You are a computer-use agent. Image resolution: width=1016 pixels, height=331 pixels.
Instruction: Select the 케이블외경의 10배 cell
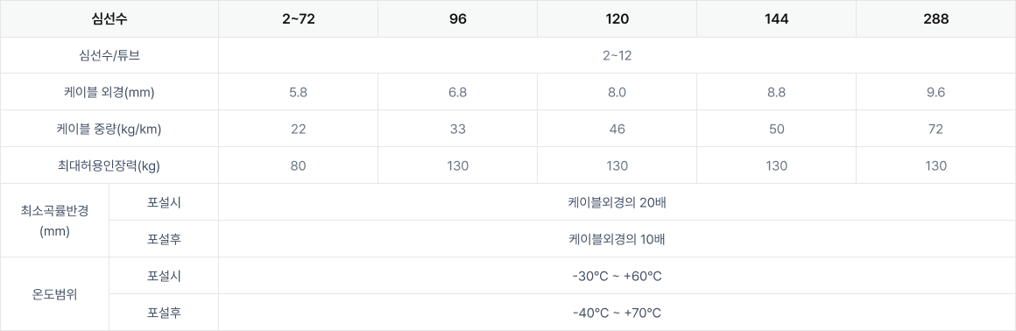617,239
